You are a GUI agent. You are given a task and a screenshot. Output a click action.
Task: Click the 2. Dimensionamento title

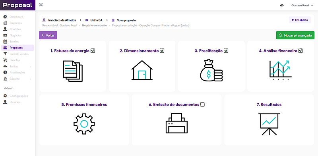coord(139,51)
